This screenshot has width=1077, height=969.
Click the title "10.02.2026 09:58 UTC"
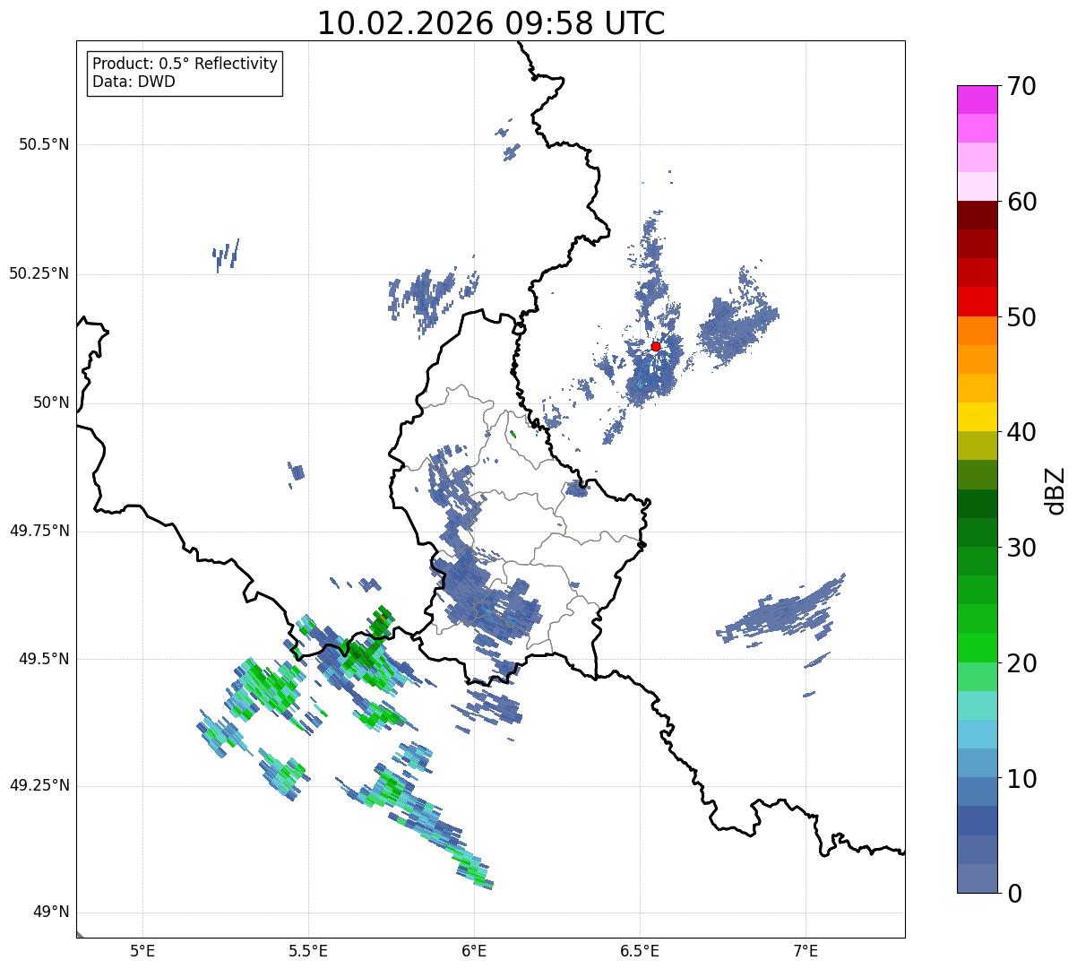coord(491,23)
